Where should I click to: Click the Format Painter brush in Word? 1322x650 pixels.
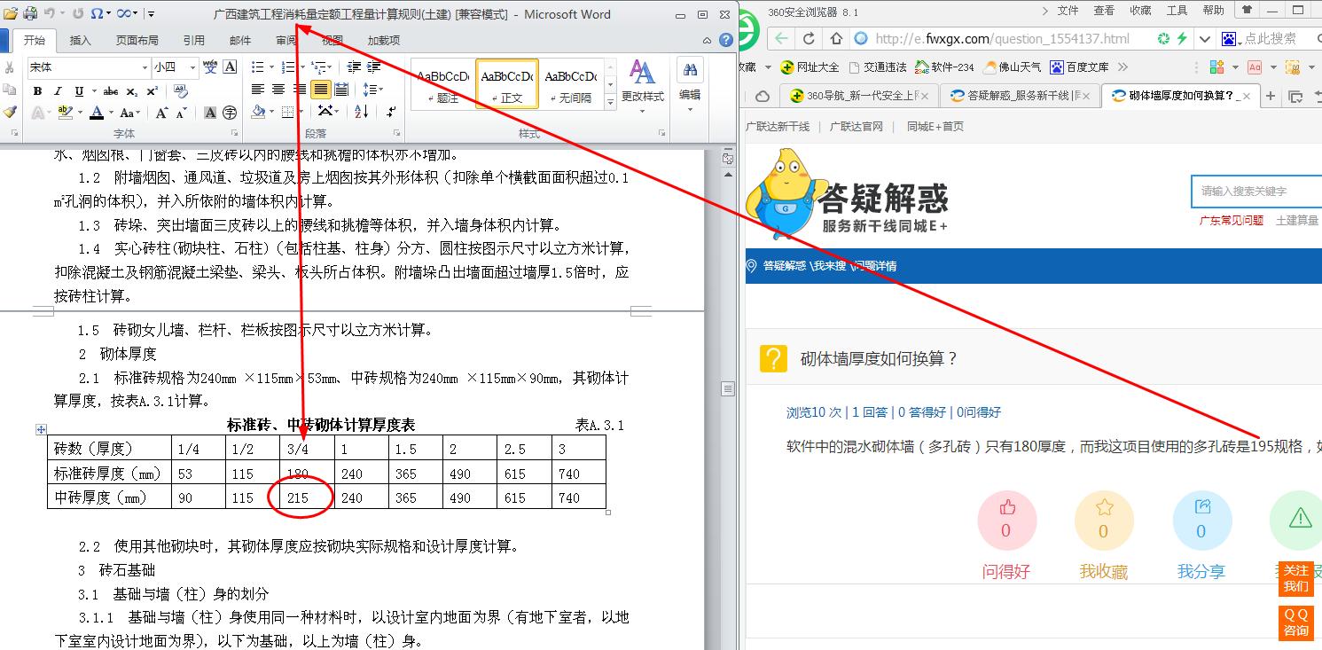click(9, 113)
